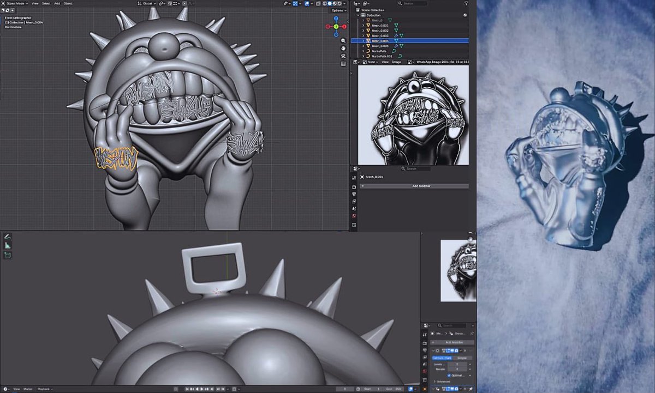Open the Add menu in viewport header

[57, 3]
